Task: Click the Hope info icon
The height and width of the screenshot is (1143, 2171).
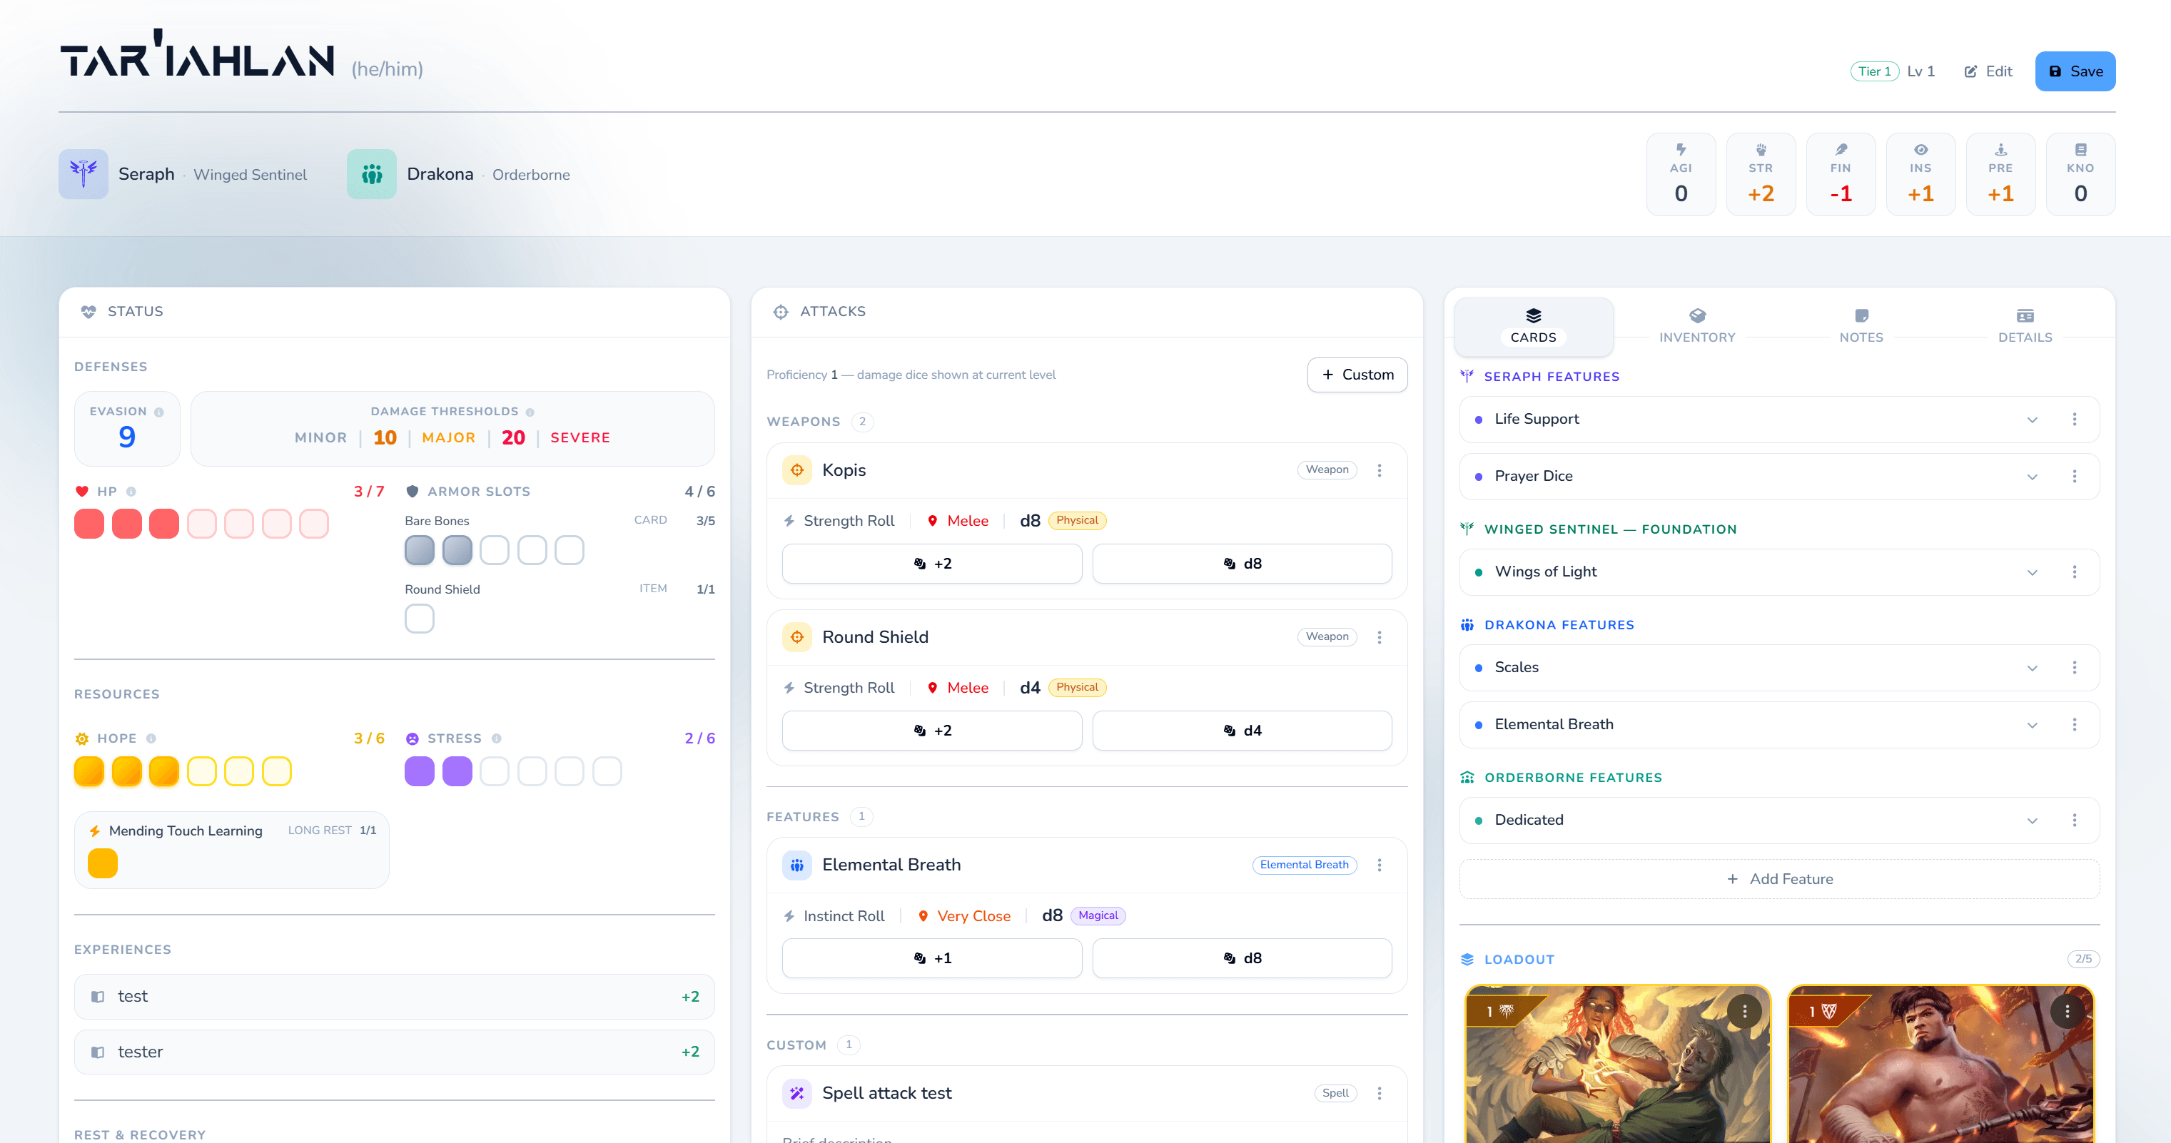Action: (x=151, y=738)
